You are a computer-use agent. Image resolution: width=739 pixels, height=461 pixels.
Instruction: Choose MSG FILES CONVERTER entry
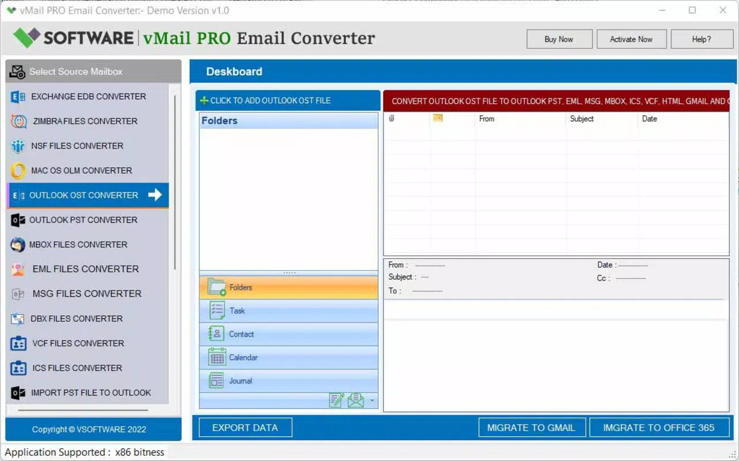pos(88,294)
